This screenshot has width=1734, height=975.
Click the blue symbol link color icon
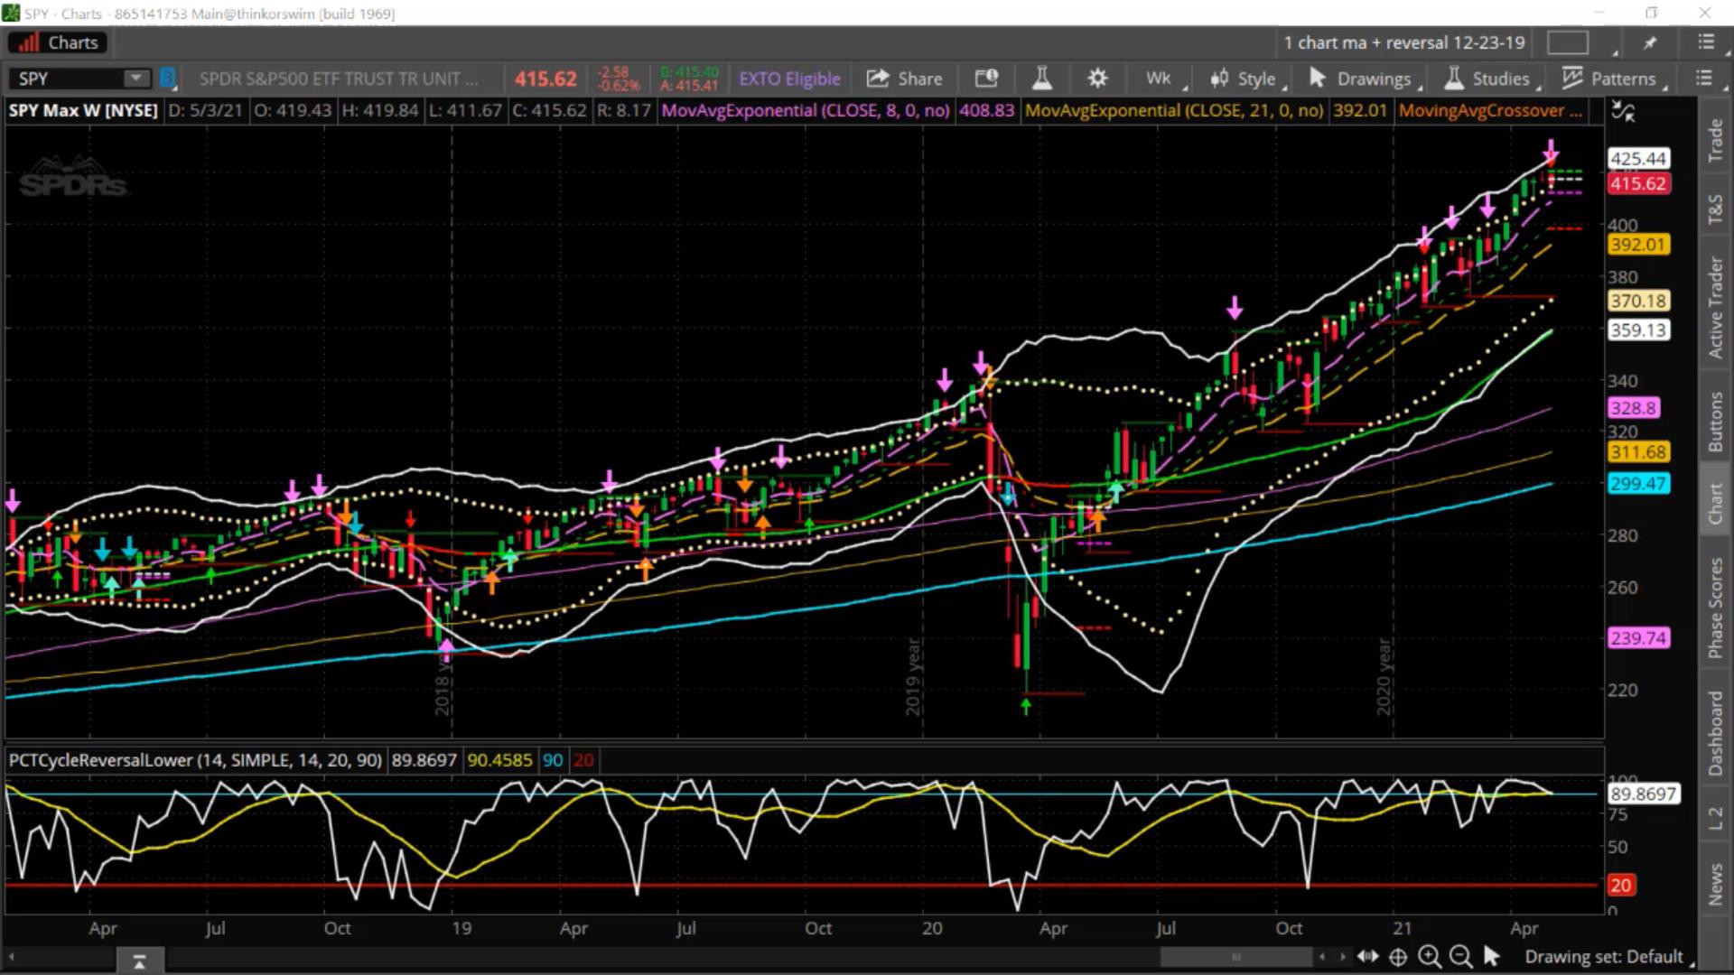(x=168, y=79)
